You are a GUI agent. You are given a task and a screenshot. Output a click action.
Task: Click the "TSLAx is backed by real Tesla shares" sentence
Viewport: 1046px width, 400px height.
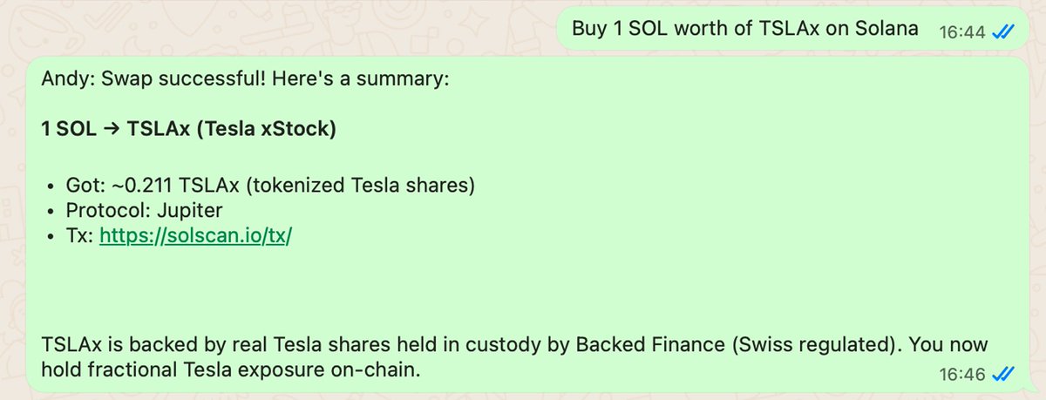(261, 344)
